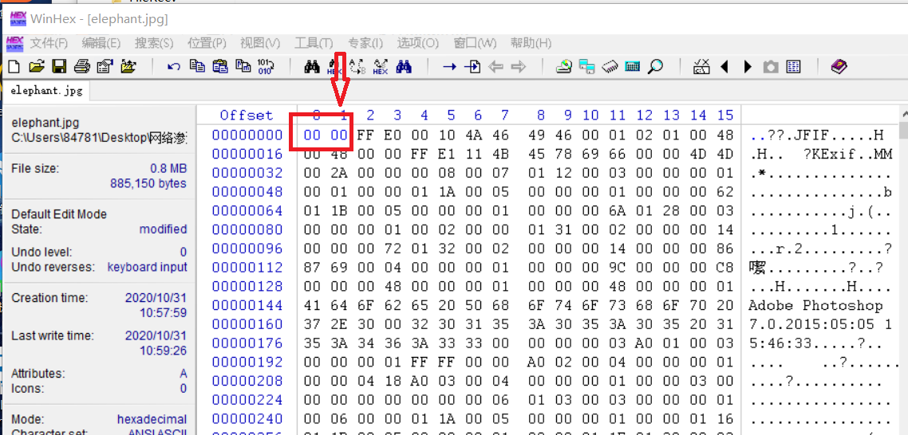The width and height of the screenshot is (908, 435).
Task: Click the black right triangle next icon
Action: (x=748, y=66)
